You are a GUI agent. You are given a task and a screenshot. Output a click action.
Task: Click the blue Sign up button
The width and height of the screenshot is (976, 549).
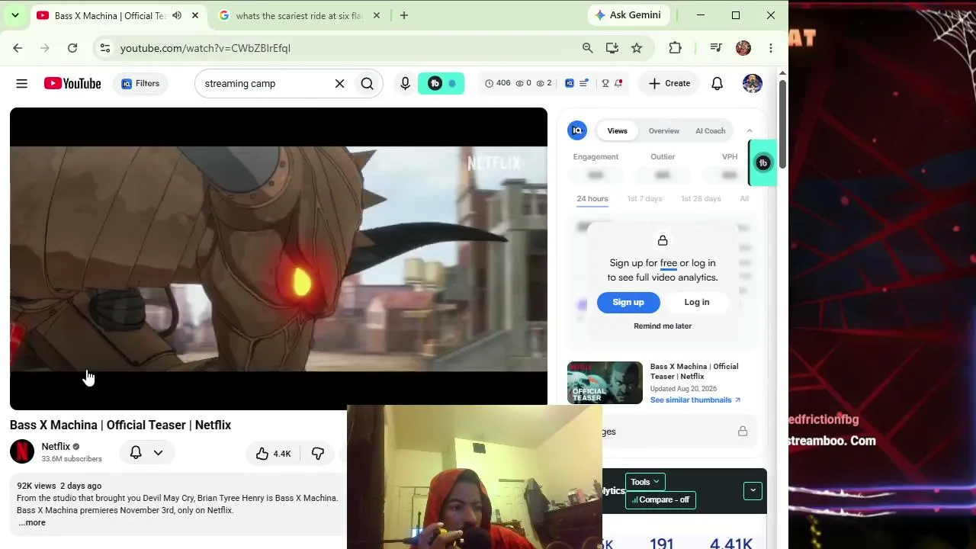(628, 303)
